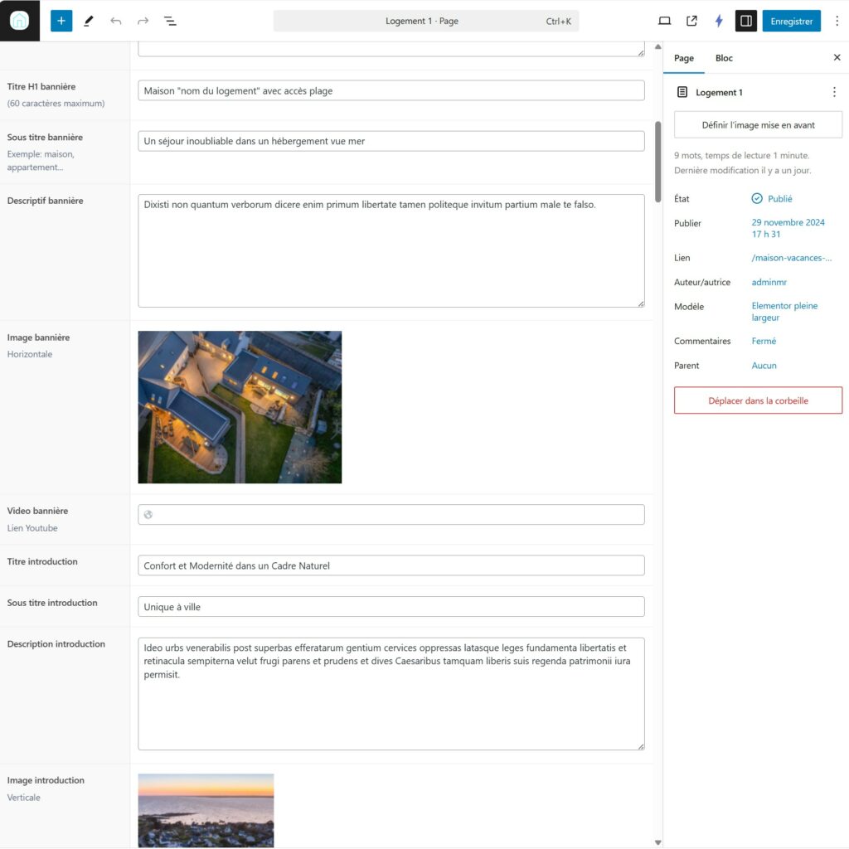Change the publish date 29 novembre 2024
This screenshot has width=849, height=849.
click(788, 228)
